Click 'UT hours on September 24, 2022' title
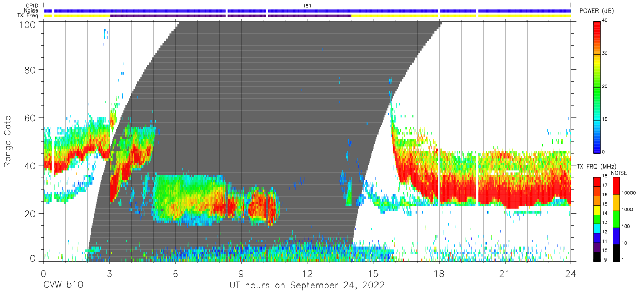 (x=307, y=285)
